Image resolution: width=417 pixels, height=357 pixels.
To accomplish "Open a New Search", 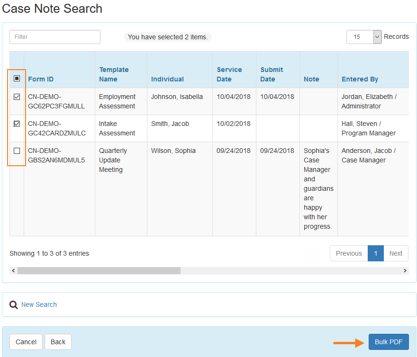I will point(39,304).
